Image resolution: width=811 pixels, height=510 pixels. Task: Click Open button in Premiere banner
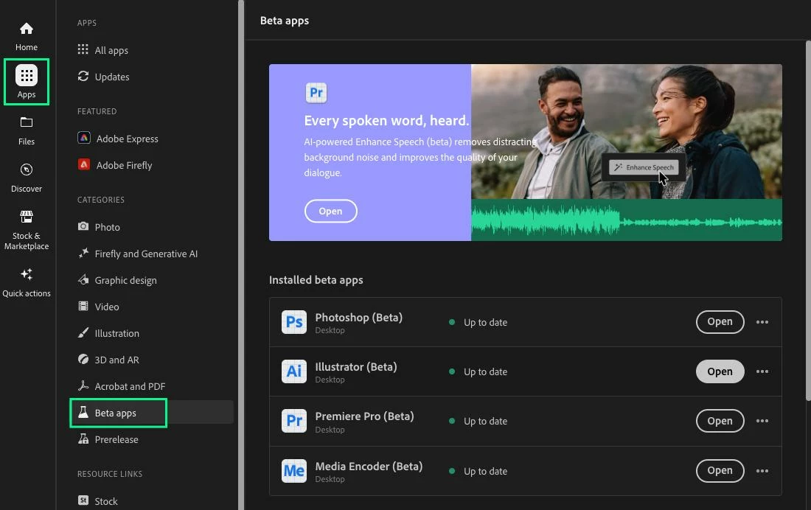(330, 211)
